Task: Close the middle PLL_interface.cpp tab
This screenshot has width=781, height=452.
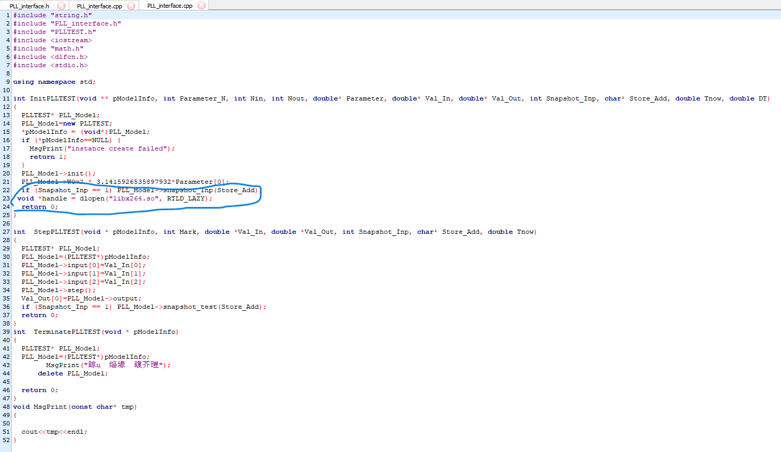Action: click(x=131, y=6)
